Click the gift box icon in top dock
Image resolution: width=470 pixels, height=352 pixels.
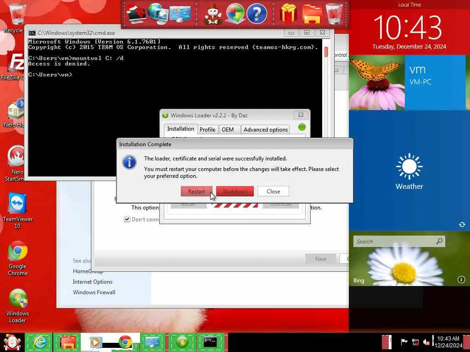[288, 14]
